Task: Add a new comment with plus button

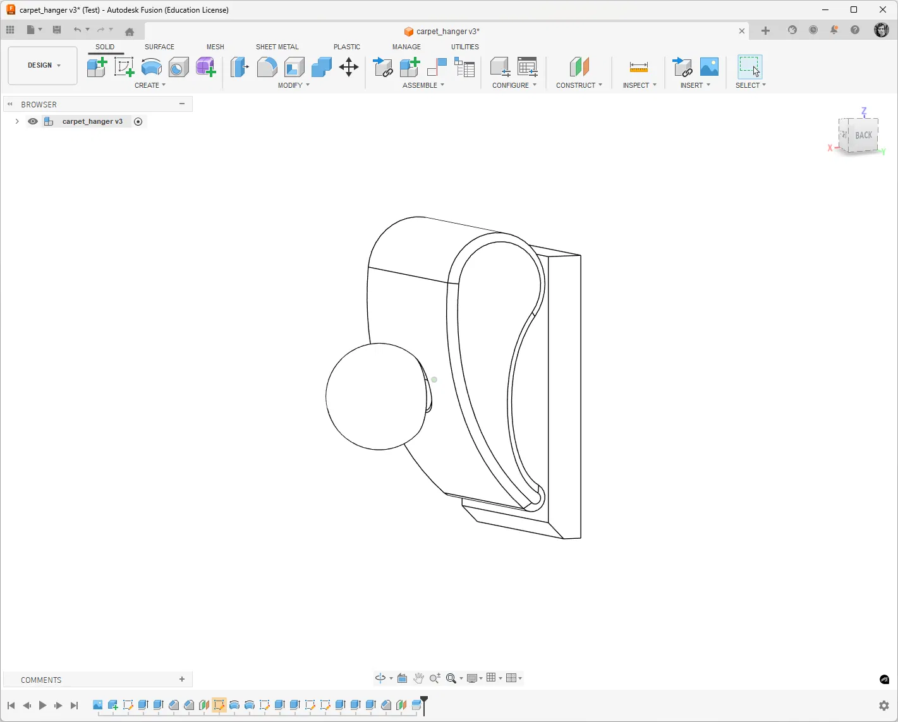Action: (x=182, y=680)
